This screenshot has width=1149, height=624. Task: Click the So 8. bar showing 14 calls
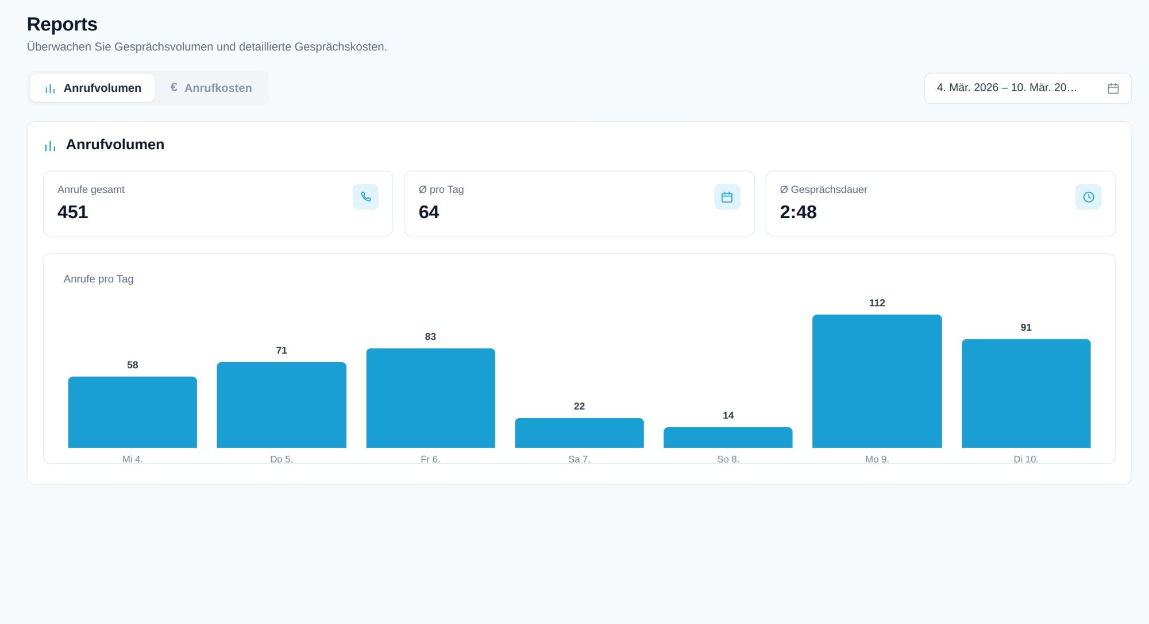click(728, 437)
